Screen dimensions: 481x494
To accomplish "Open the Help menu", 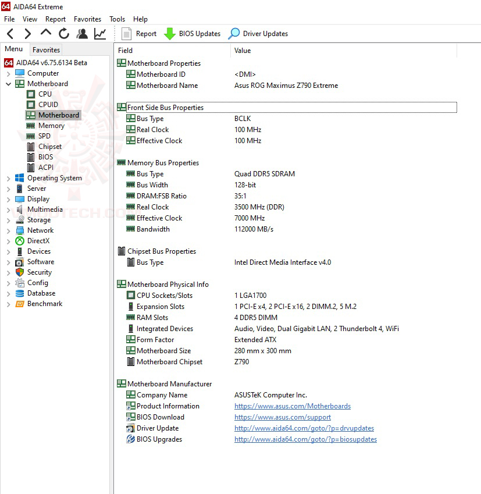I will 140,19.
